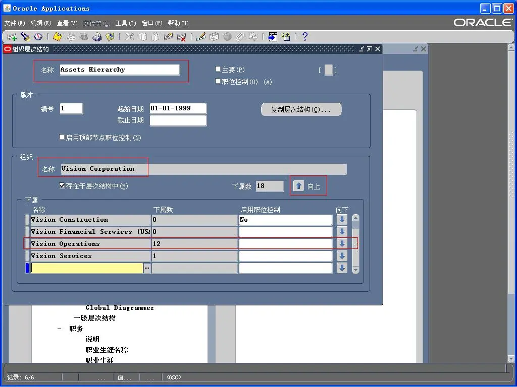Click the Clear Record eraser icon
Screen dimensions: 517x387
168,37
